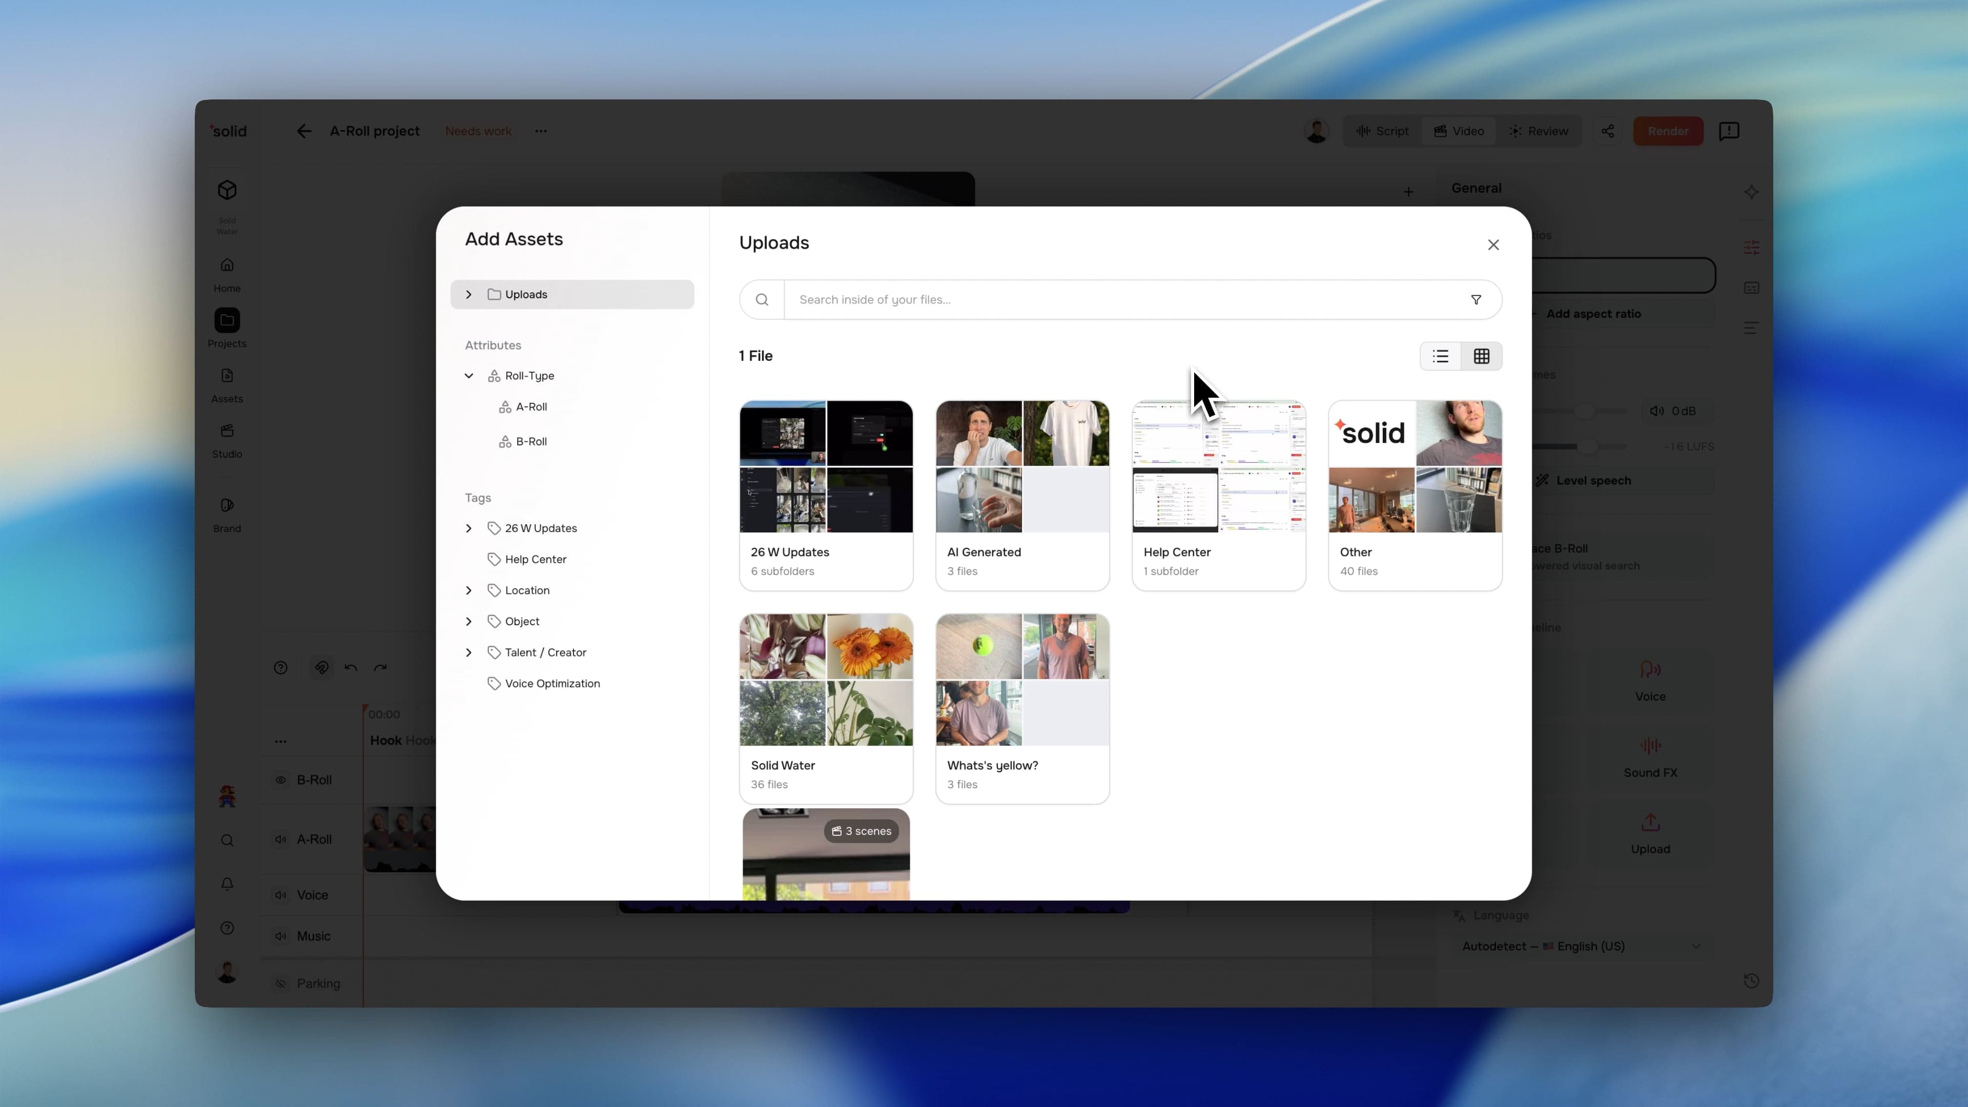The image size is (1968, 1107).
Task: Open Studio in the sidebar
Action: [227, 441]
